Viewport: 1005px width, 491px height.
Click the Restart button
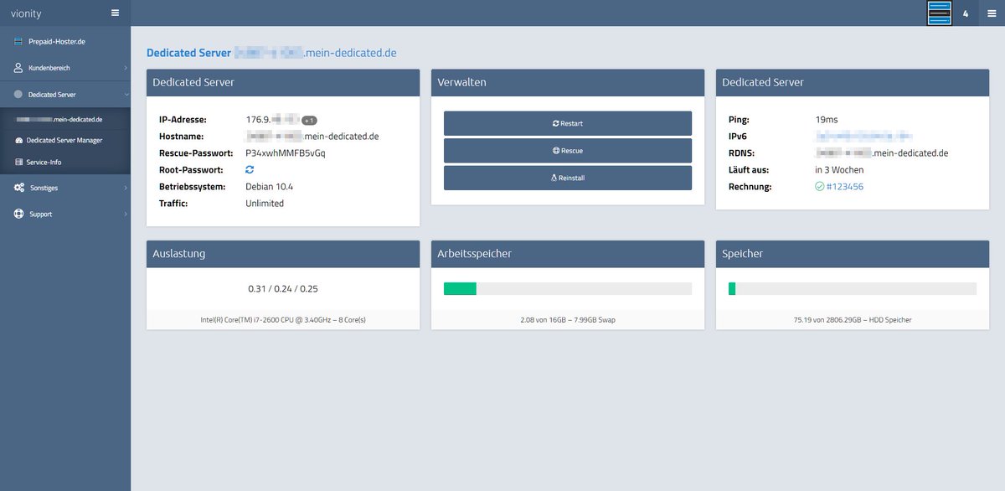tap(568, 123)
